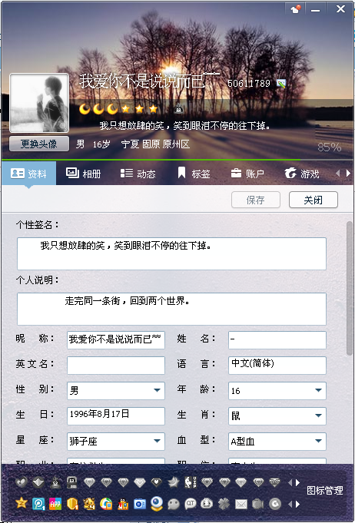355x523 pixels.
Task: Open the 动态 activity tab
Action: [x=138, y=174]
